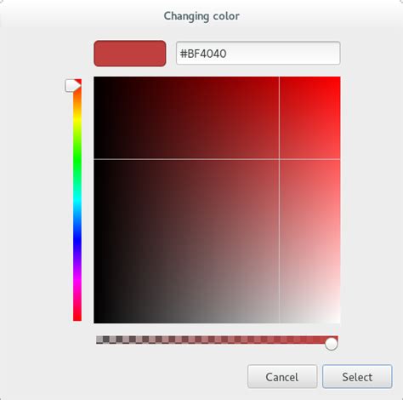The width and height of the screenshot is (403, 400).
Task: Click the Select button
Action: [x=357, y=376]
